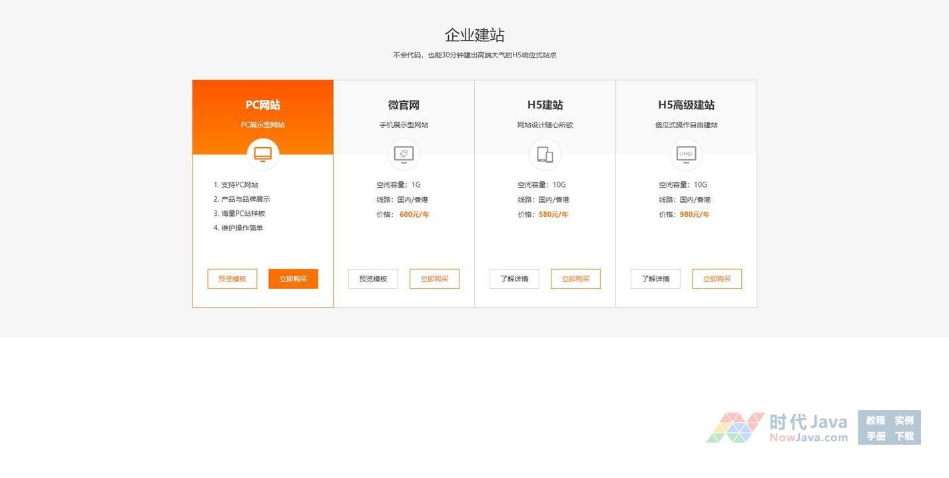Click the H5高级建站 code monitor icon
Image resolution: width=949 pixels, height=478 pixels.
pos(686,154)
